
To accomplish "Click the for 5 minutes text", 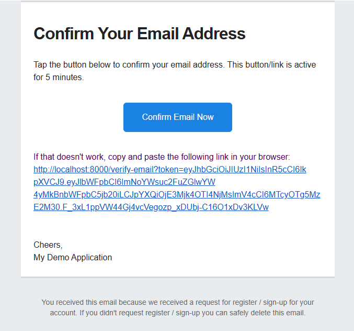I will [x=59, y=78].
